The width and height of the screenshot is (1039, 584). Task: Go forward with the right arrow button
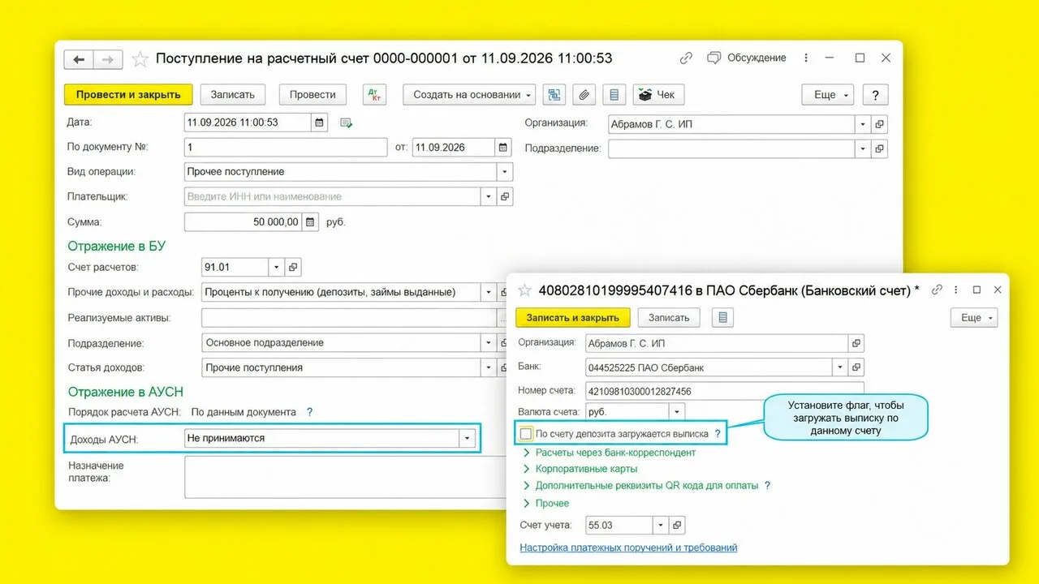pos(108,59)
